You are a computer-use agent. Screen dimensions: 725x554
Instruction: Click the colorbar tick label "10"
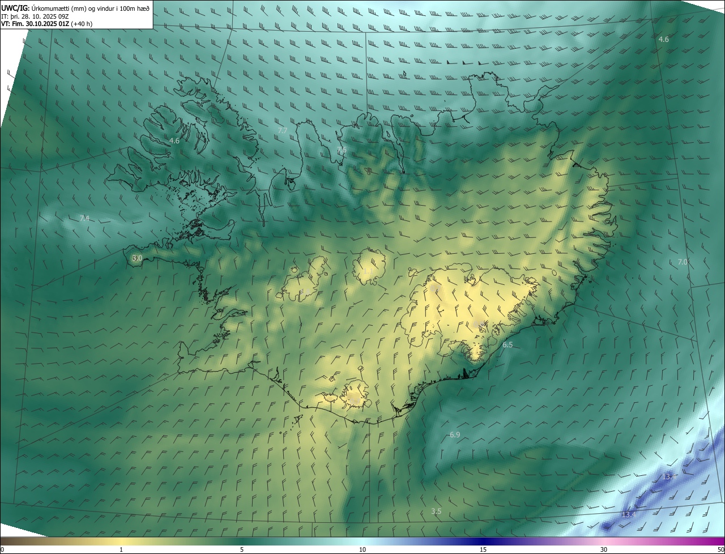click(x=362, y=550)
